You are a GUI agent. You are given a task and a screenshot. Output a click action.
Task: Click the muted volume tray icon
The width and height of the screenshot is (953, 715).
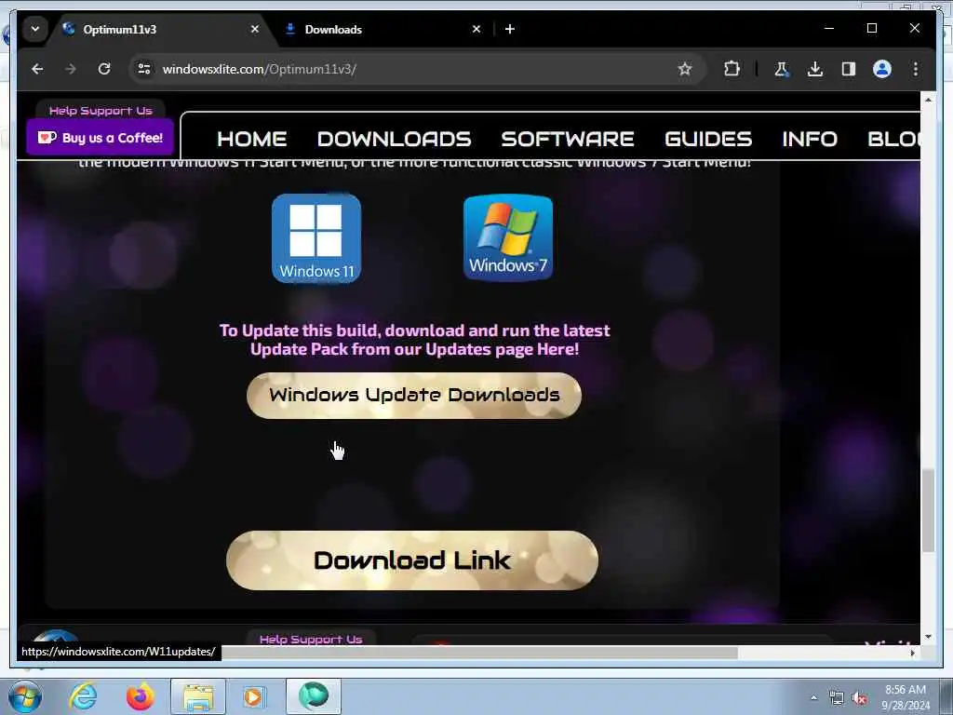point(859,698)
